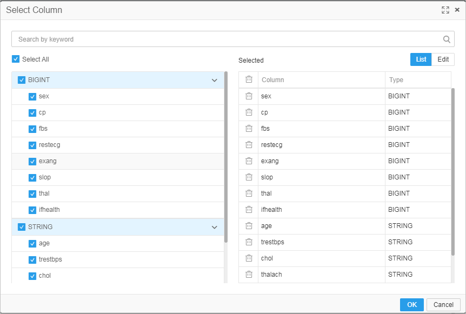Click 'ifhealth' name in Selected table
This screenshot has height=314, width=466.
tap(271, 210)
